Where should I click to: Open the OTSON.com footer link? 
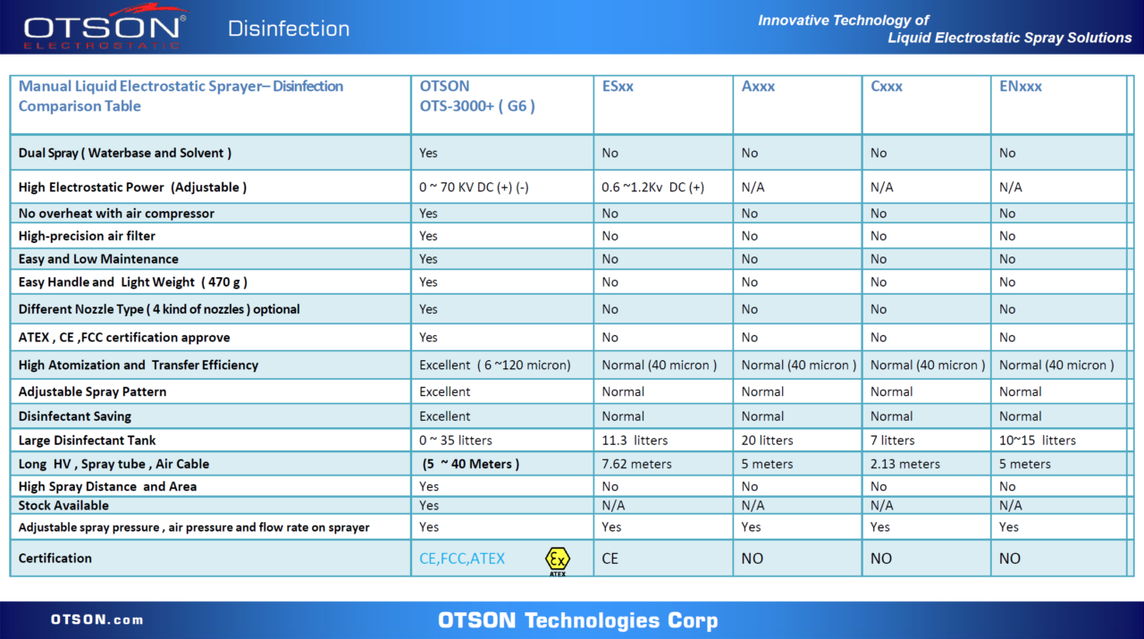click(97, 619)
